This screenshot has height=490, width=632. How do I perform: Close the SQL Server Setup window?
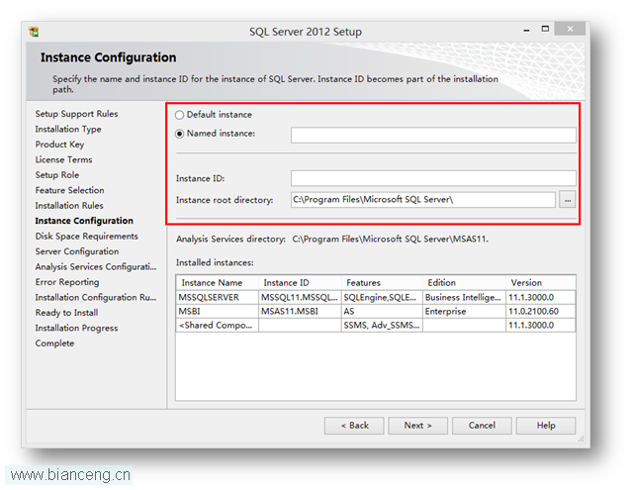click(x=570, y=29)
